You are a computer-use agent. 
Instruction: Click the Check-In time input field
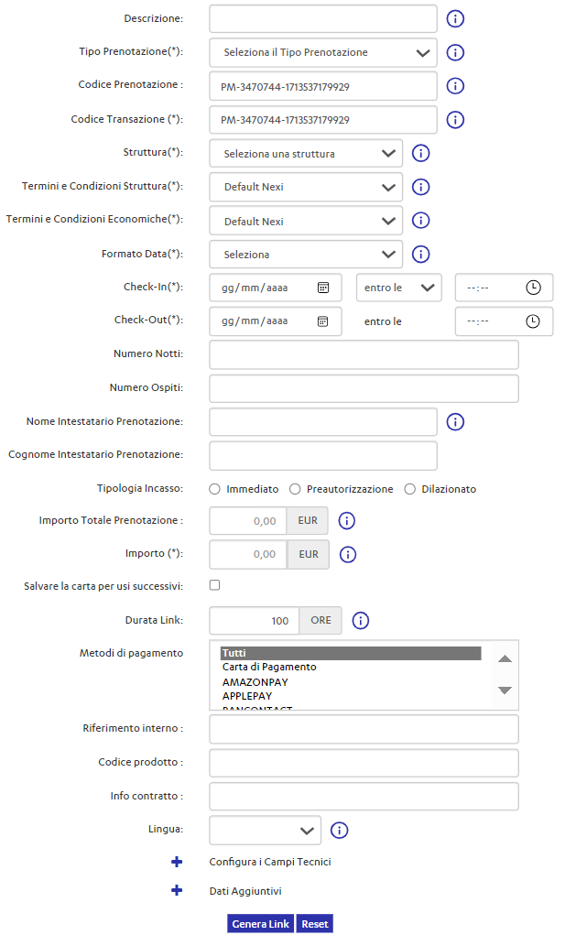point(505,288)
